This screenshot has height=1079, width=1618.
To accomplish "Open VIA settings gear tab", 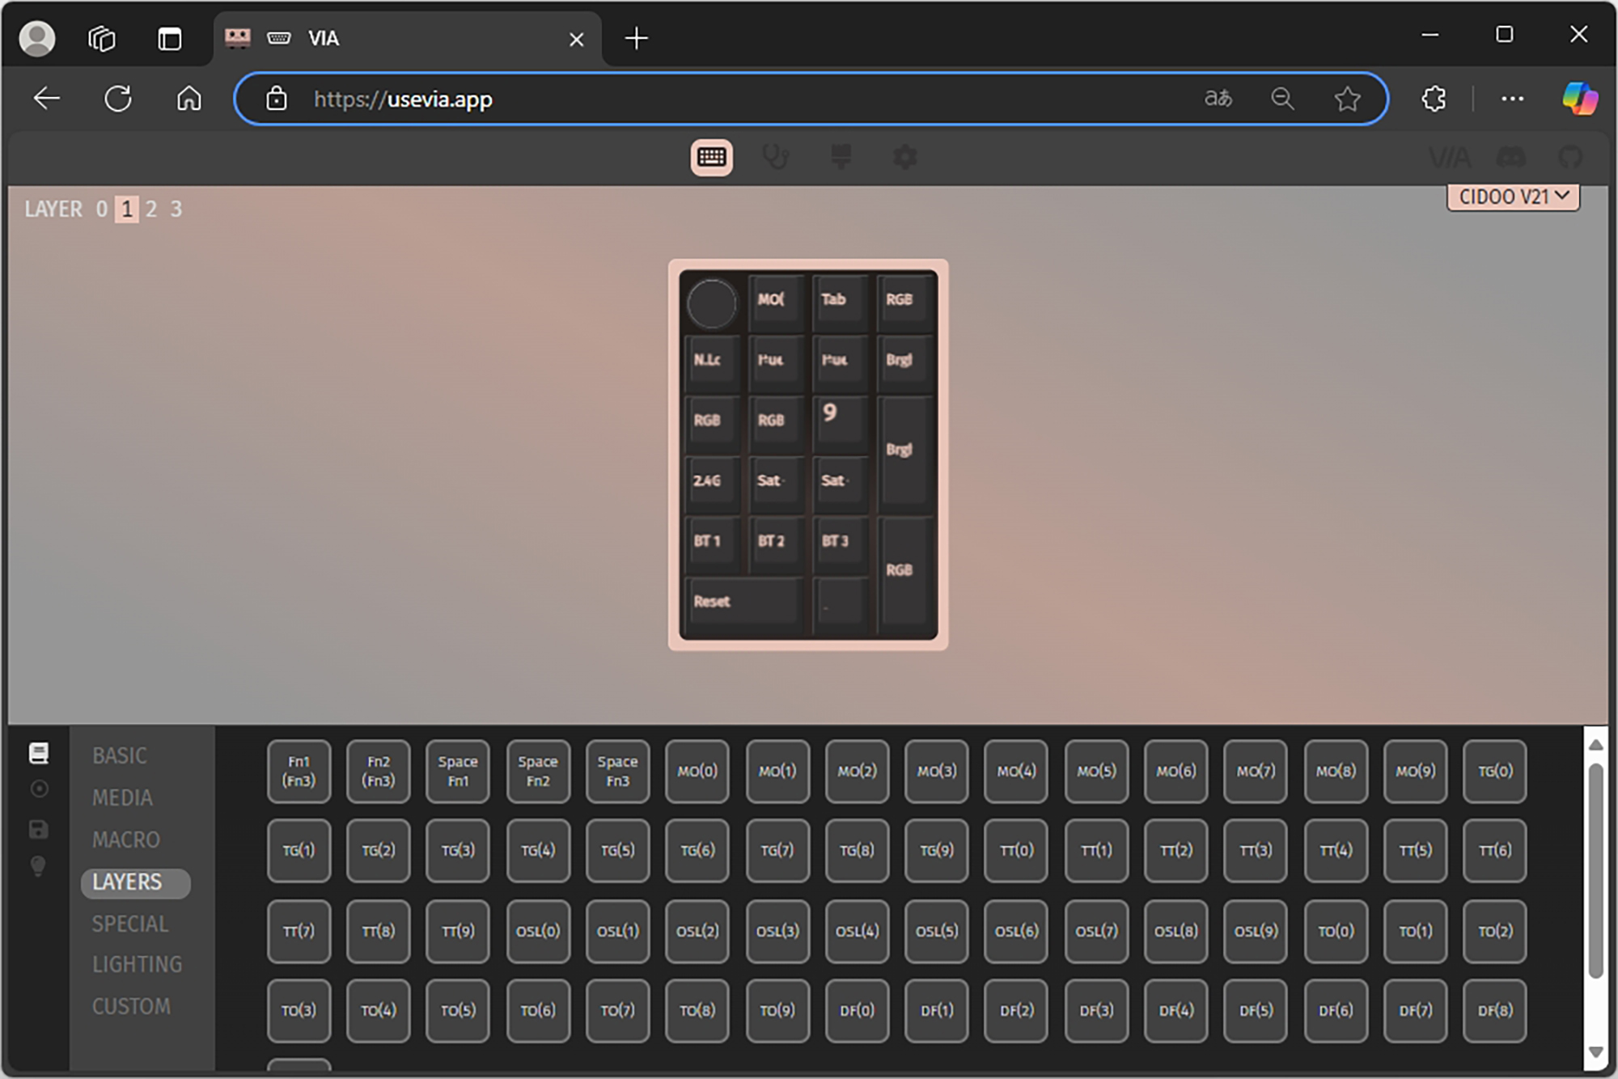I will click(905, 157).
